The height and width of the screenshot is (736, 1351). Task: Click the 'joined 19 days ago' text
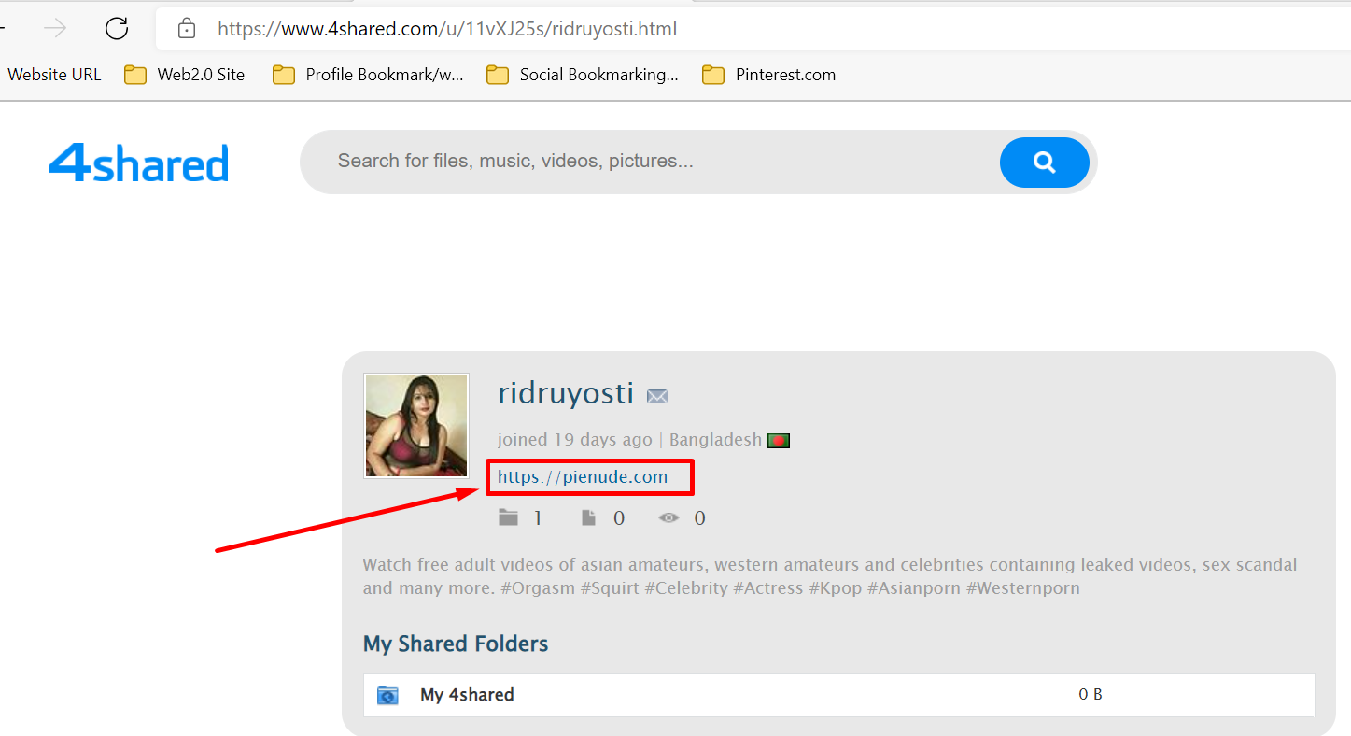coord(575,439)
